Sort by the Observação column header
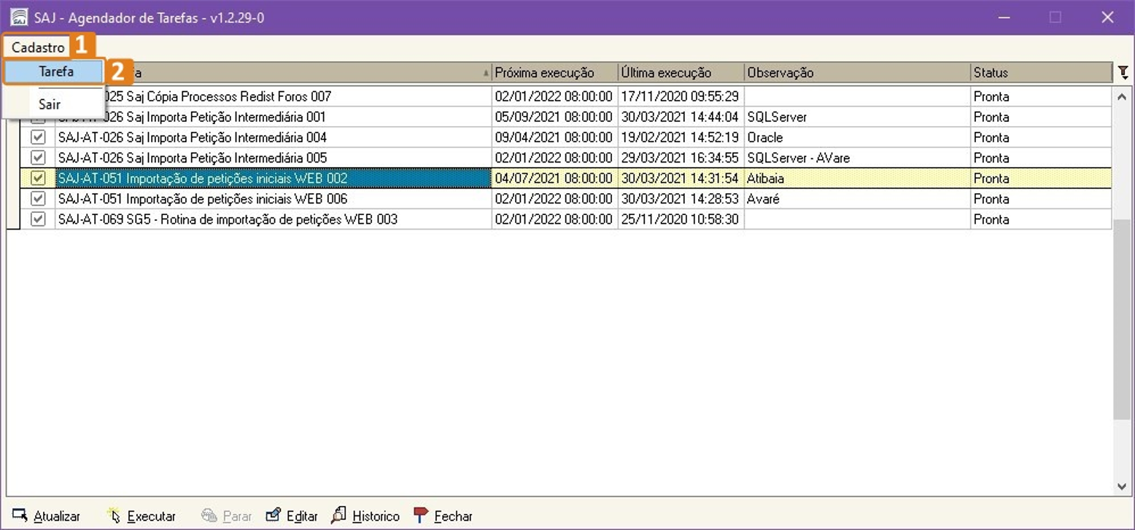1135x530 pixels. click(x=858, y=72)
